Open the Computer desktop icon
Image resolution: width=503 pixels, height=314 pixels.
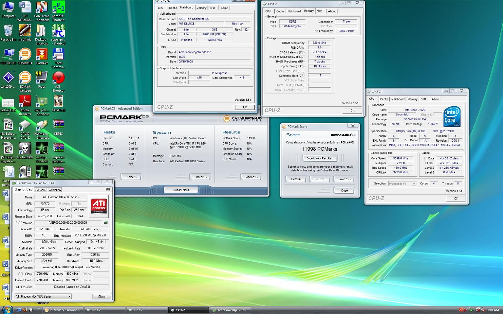8,9
